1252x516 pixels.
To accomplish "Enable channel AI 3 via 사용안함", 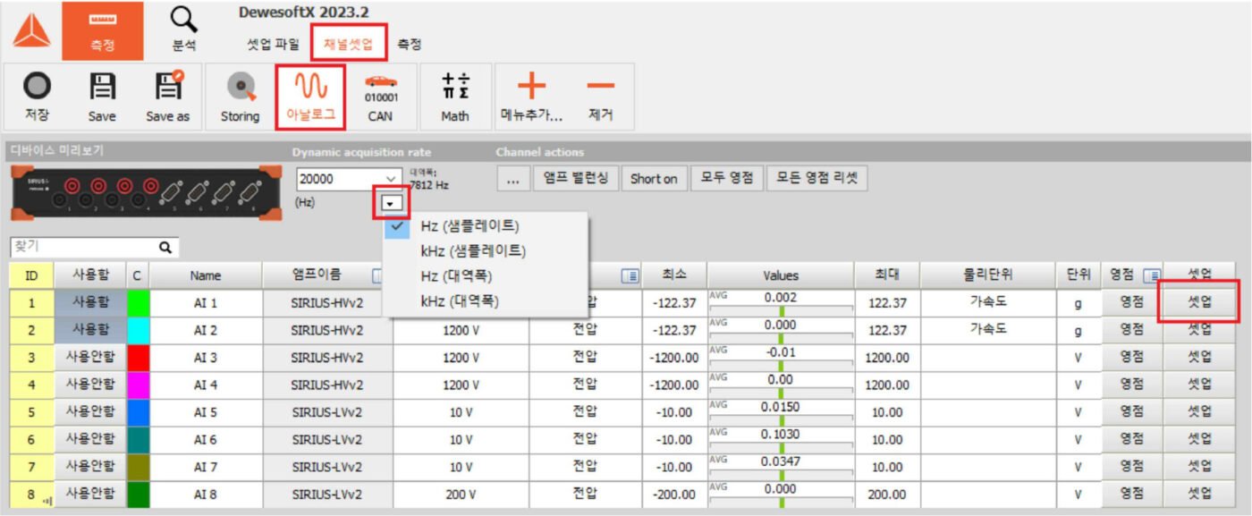I will coord(90,358).
